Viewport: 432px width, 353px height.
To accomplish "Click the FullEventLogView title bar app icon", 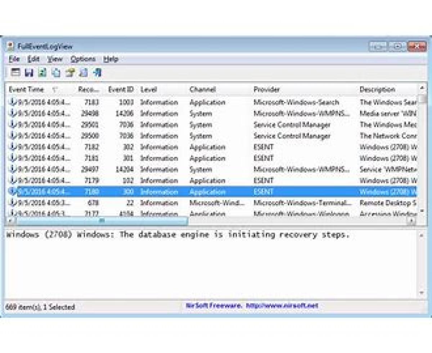I will click(x=11, y=46).
